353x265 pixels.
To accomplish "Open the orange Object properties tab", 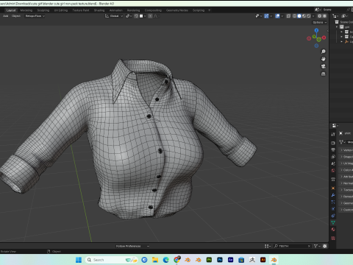I will point(333,188).
